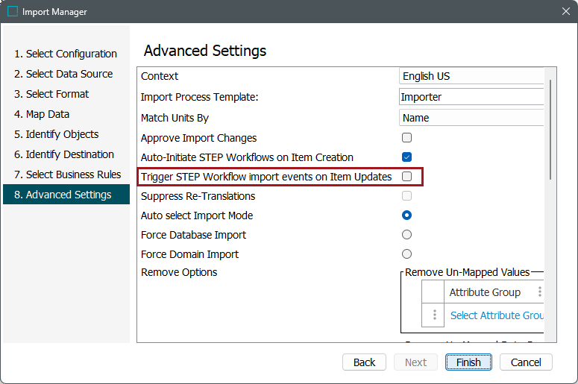
Task: Select Auto select Import Mode radio button
Action: tap(407, 215)
